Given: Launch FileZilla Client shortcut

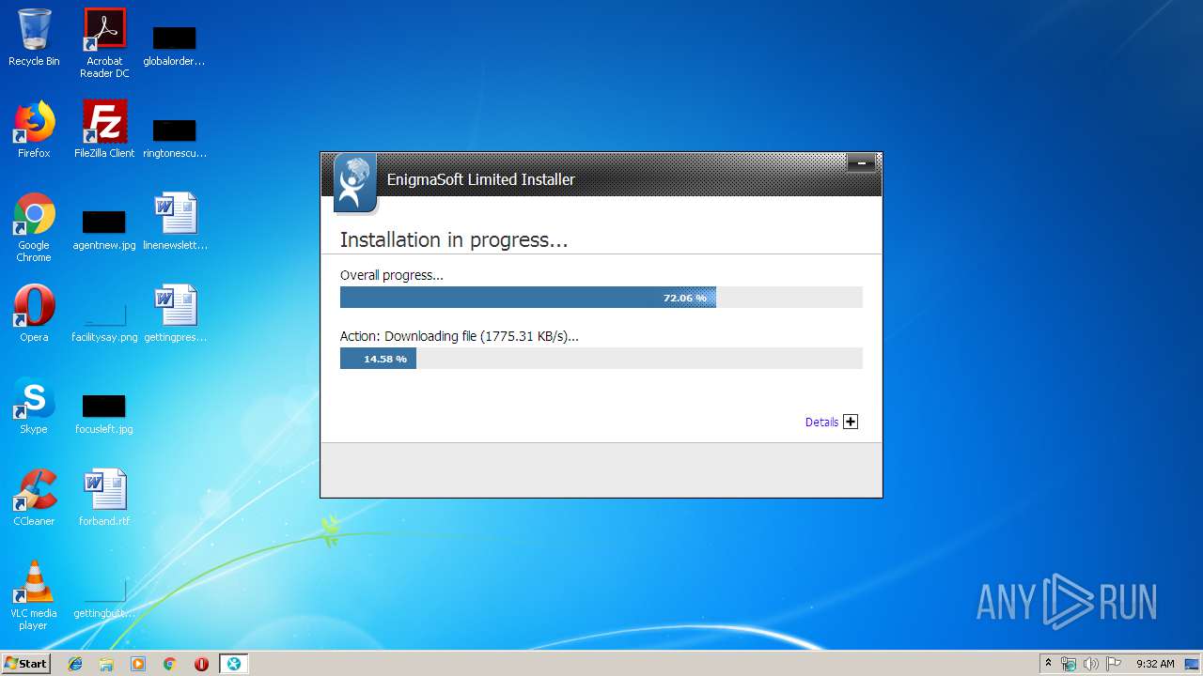Looking at the screenshot, I should pos(104,130).
